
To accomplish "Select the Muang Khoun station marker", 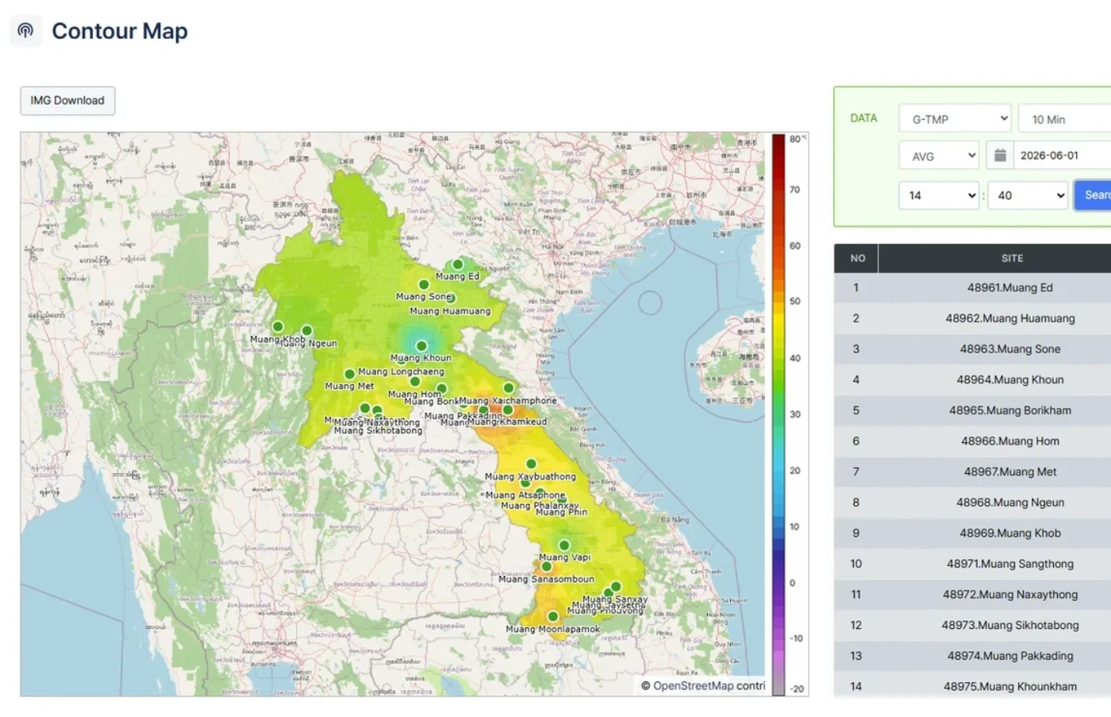I will point(421,345).
